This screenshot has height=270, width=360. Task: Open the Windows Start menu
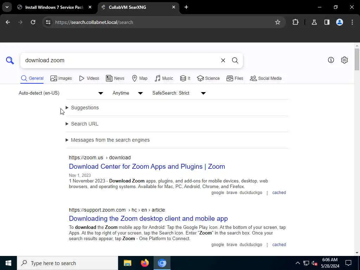click(8, 263)
